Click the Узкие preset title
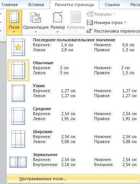The width and height of the screenshot is (140, 184). 39,86
